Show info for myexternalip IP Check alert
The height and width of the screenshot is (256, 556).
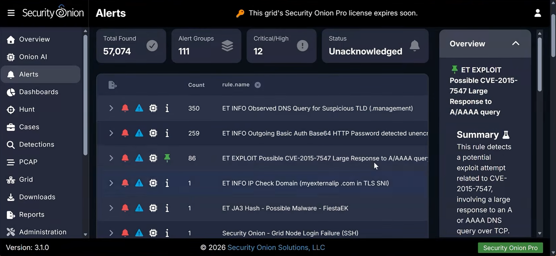pos(167,183)
